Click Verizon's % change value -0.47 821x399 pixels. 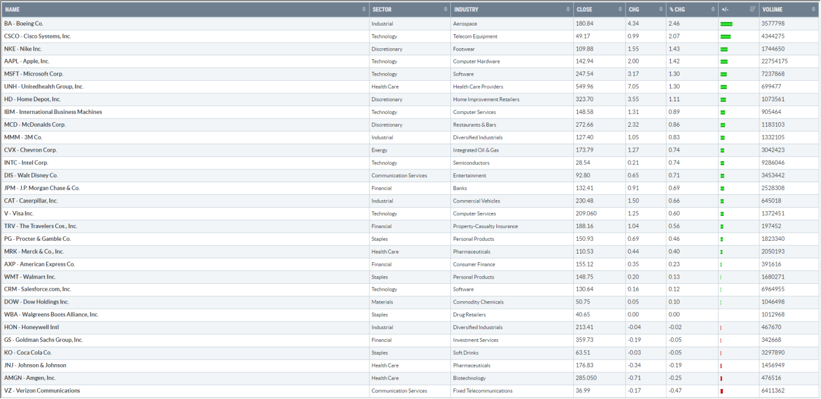676,391
